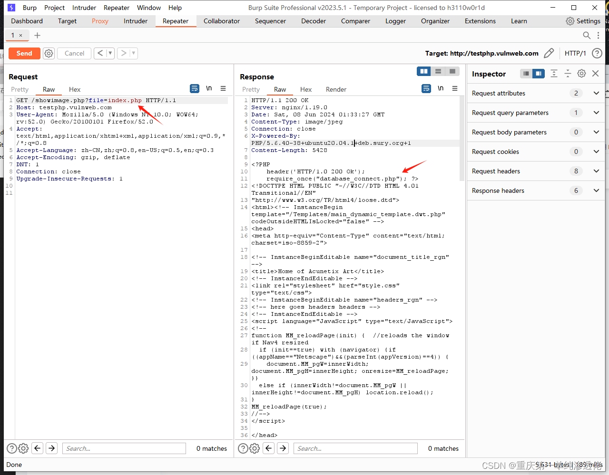Image resolution: width=609 pixels, height=475 pixels.
Task: Switch to the Decoder tab
Action: point(313,21)
